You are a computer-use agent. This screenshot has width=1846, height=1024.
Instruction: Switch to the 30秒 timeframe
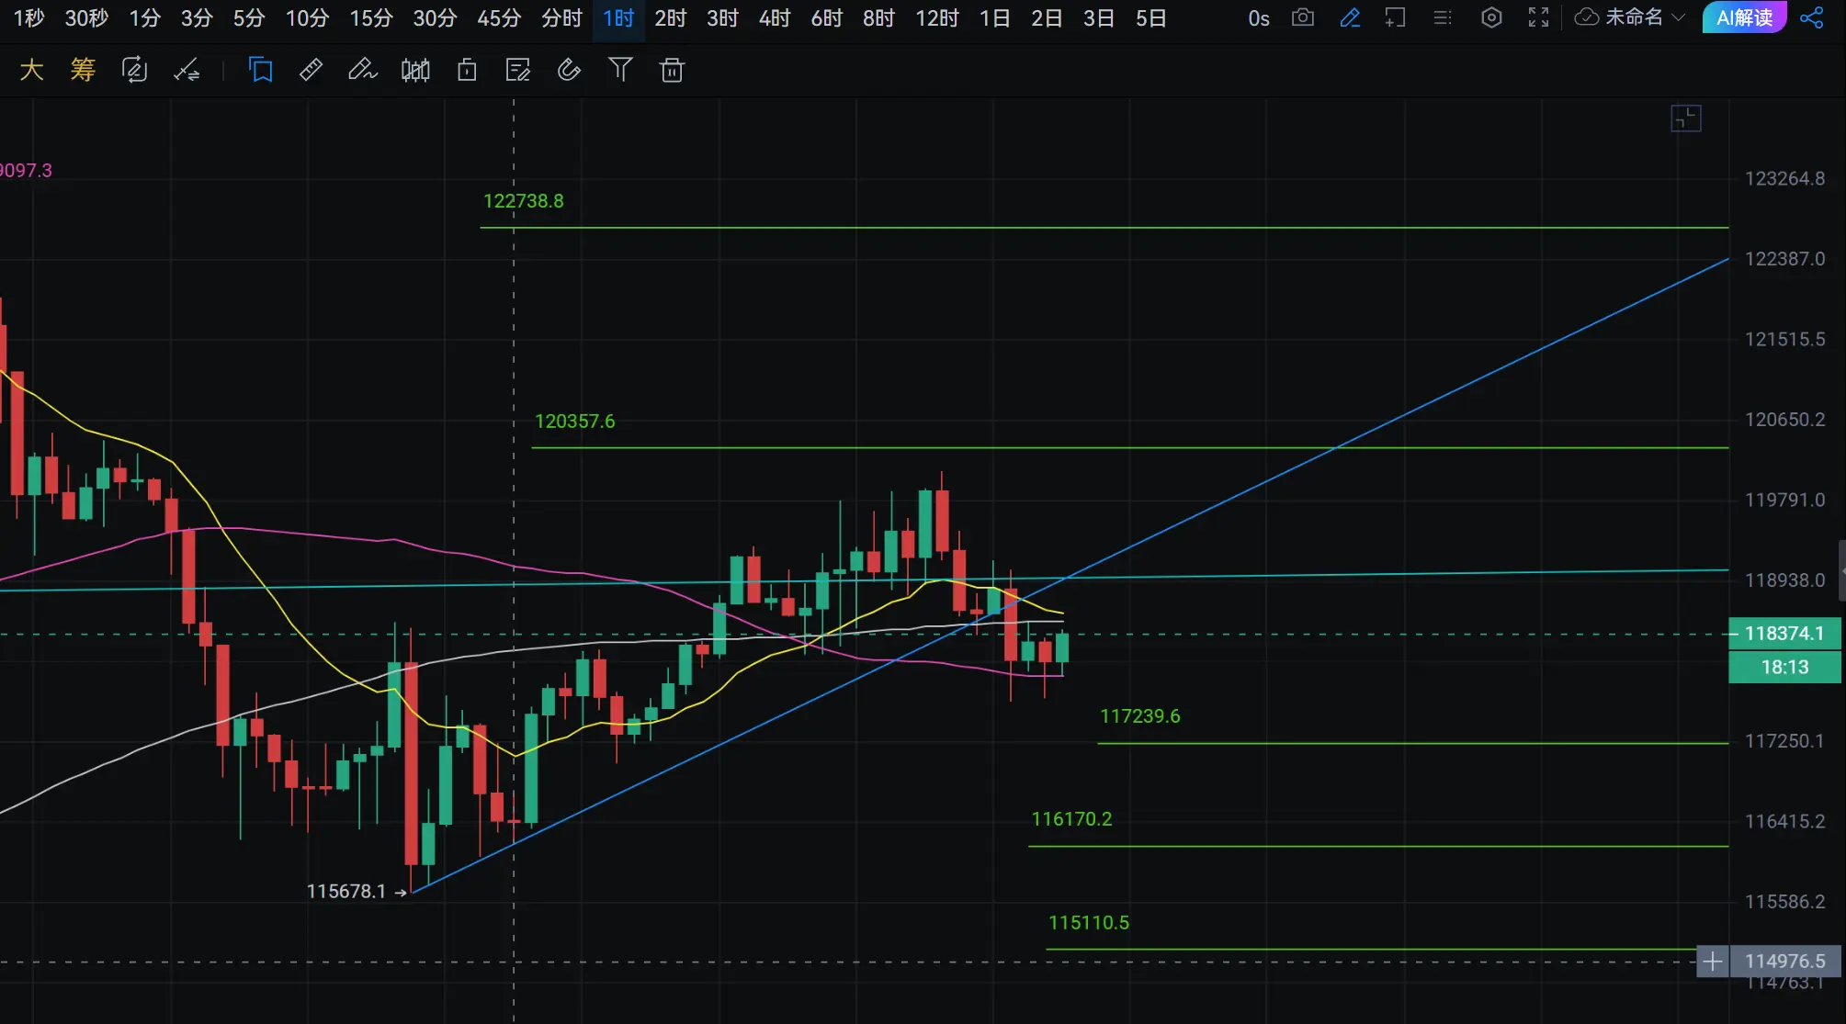pos(86,18)
